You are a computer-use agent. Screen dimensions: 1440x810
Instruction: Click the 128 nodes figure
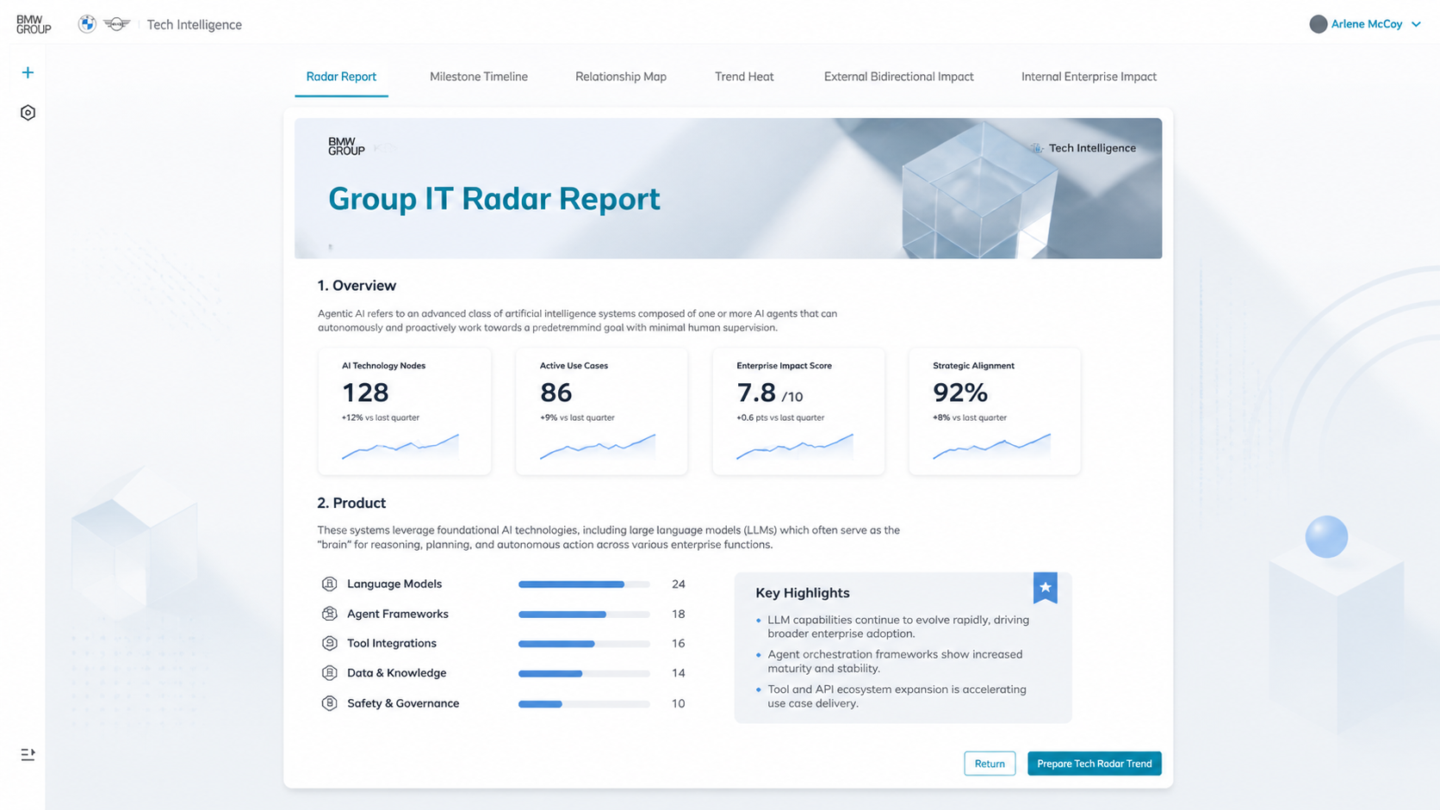pyautogui.click(x=365, y=393)
